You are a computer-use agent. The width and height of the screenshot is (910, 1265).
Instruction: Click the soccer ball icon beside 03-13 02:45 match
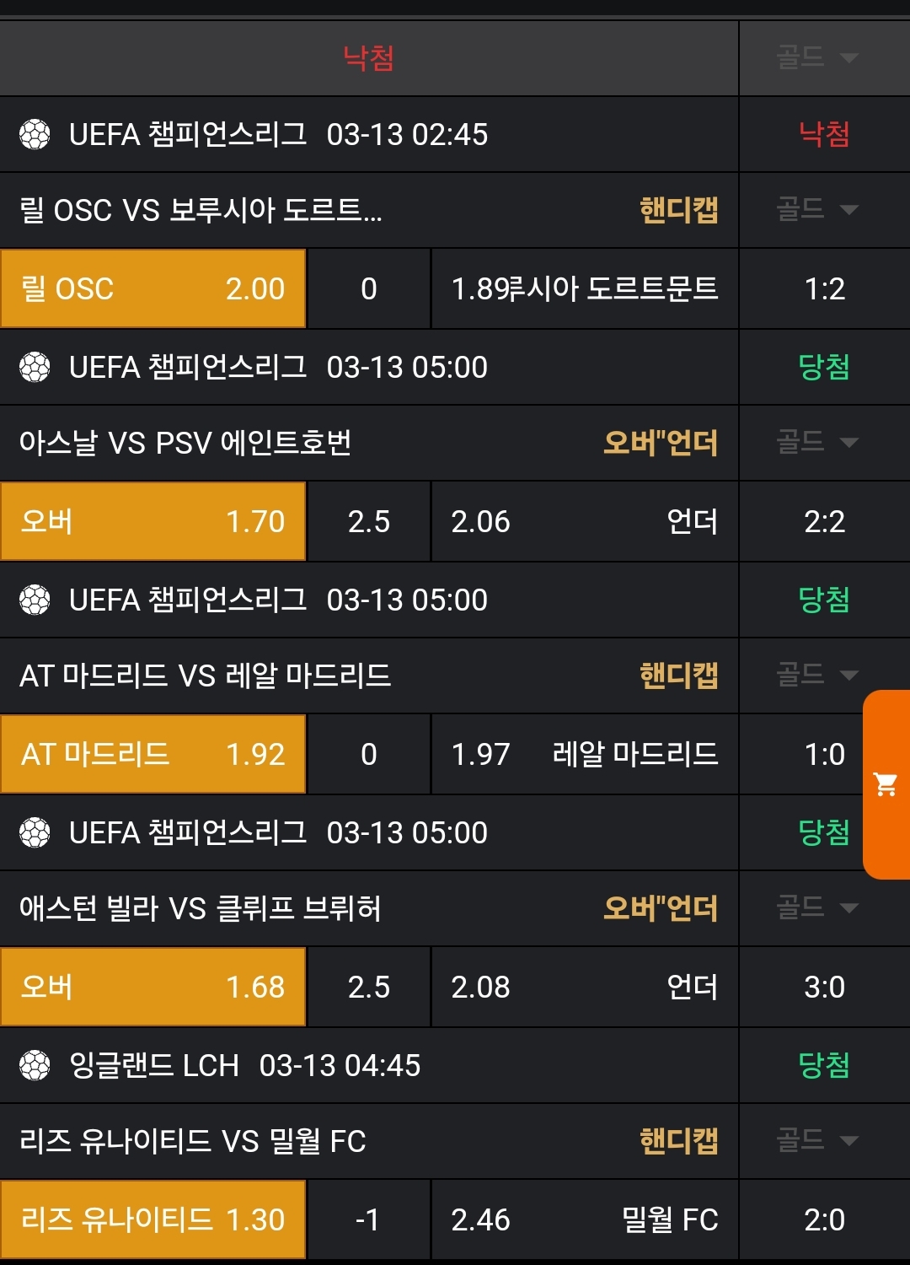35,135
